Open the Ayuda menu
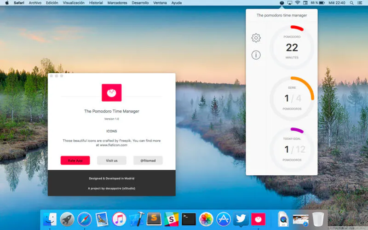 click(177, 3)
